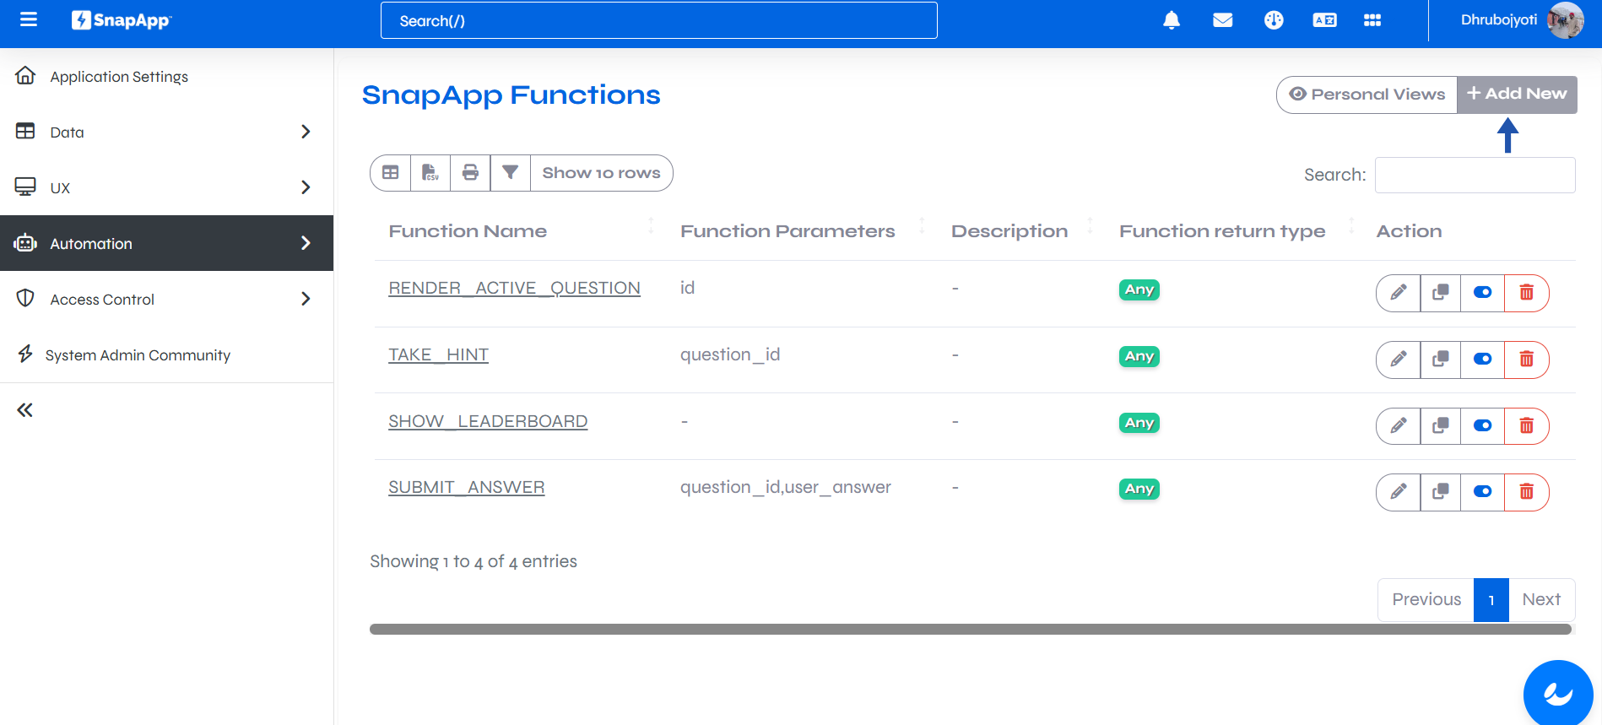
Task: Open the language translation icon
Action: [x=1324, y=20]
